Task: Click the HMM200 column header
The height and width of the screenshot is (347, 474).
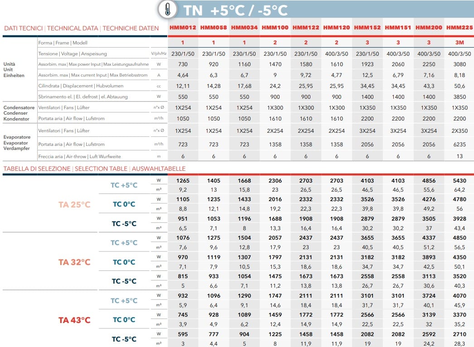Action: pos(429,28)
